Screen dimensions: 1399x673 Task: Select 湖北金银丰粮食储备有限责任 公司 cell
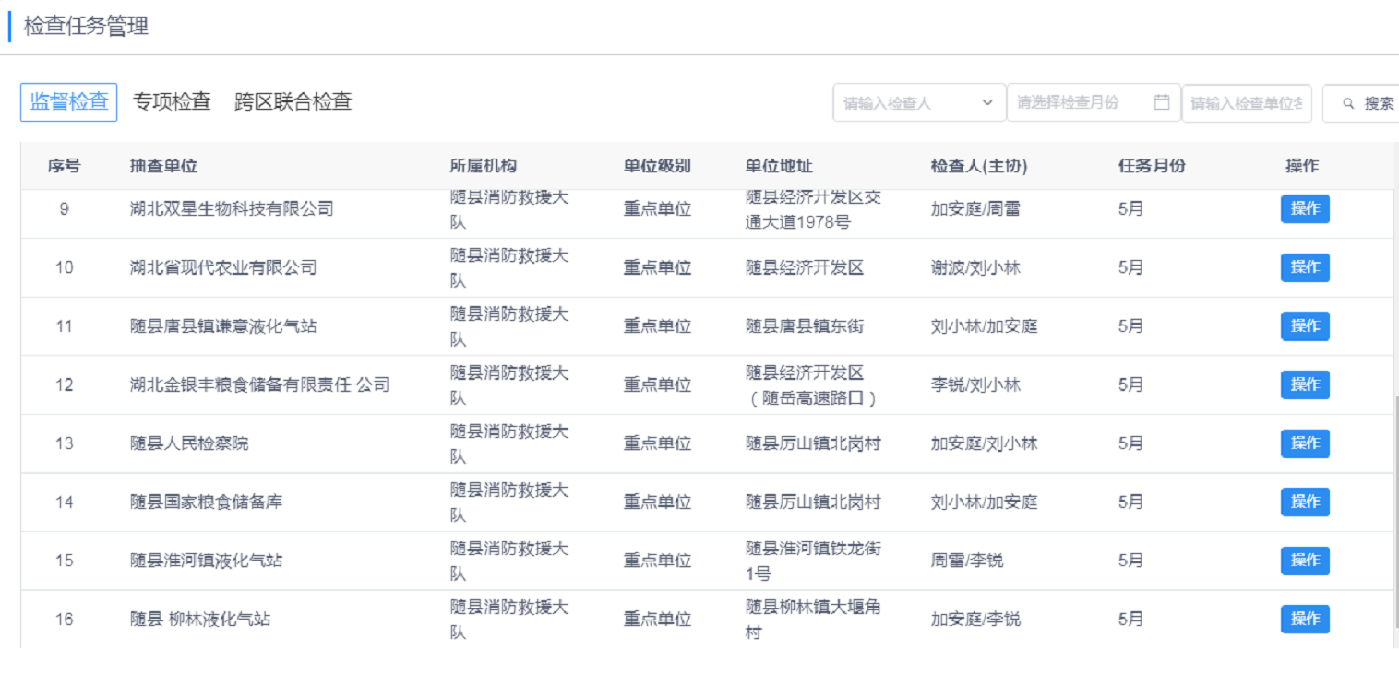point(259,384)
